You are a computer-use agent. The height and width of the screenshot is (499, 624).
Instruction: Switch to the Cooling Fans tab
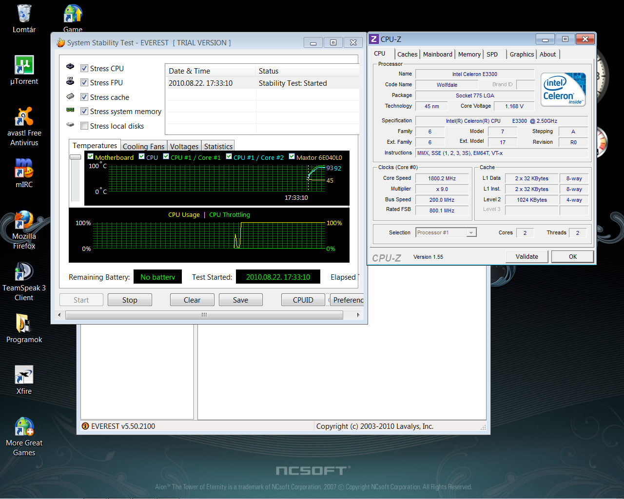click(x=143, y=146)
